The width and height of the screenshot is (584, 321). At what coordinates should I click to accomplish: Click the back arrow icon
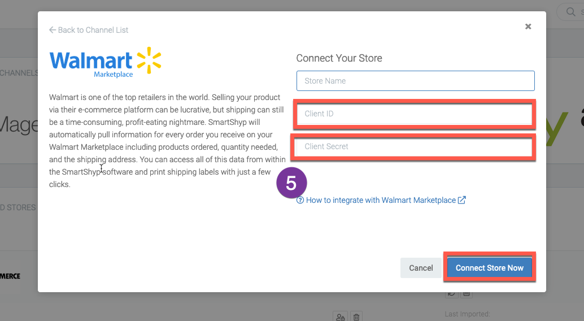pyautogui.click(x=53, y=30)
